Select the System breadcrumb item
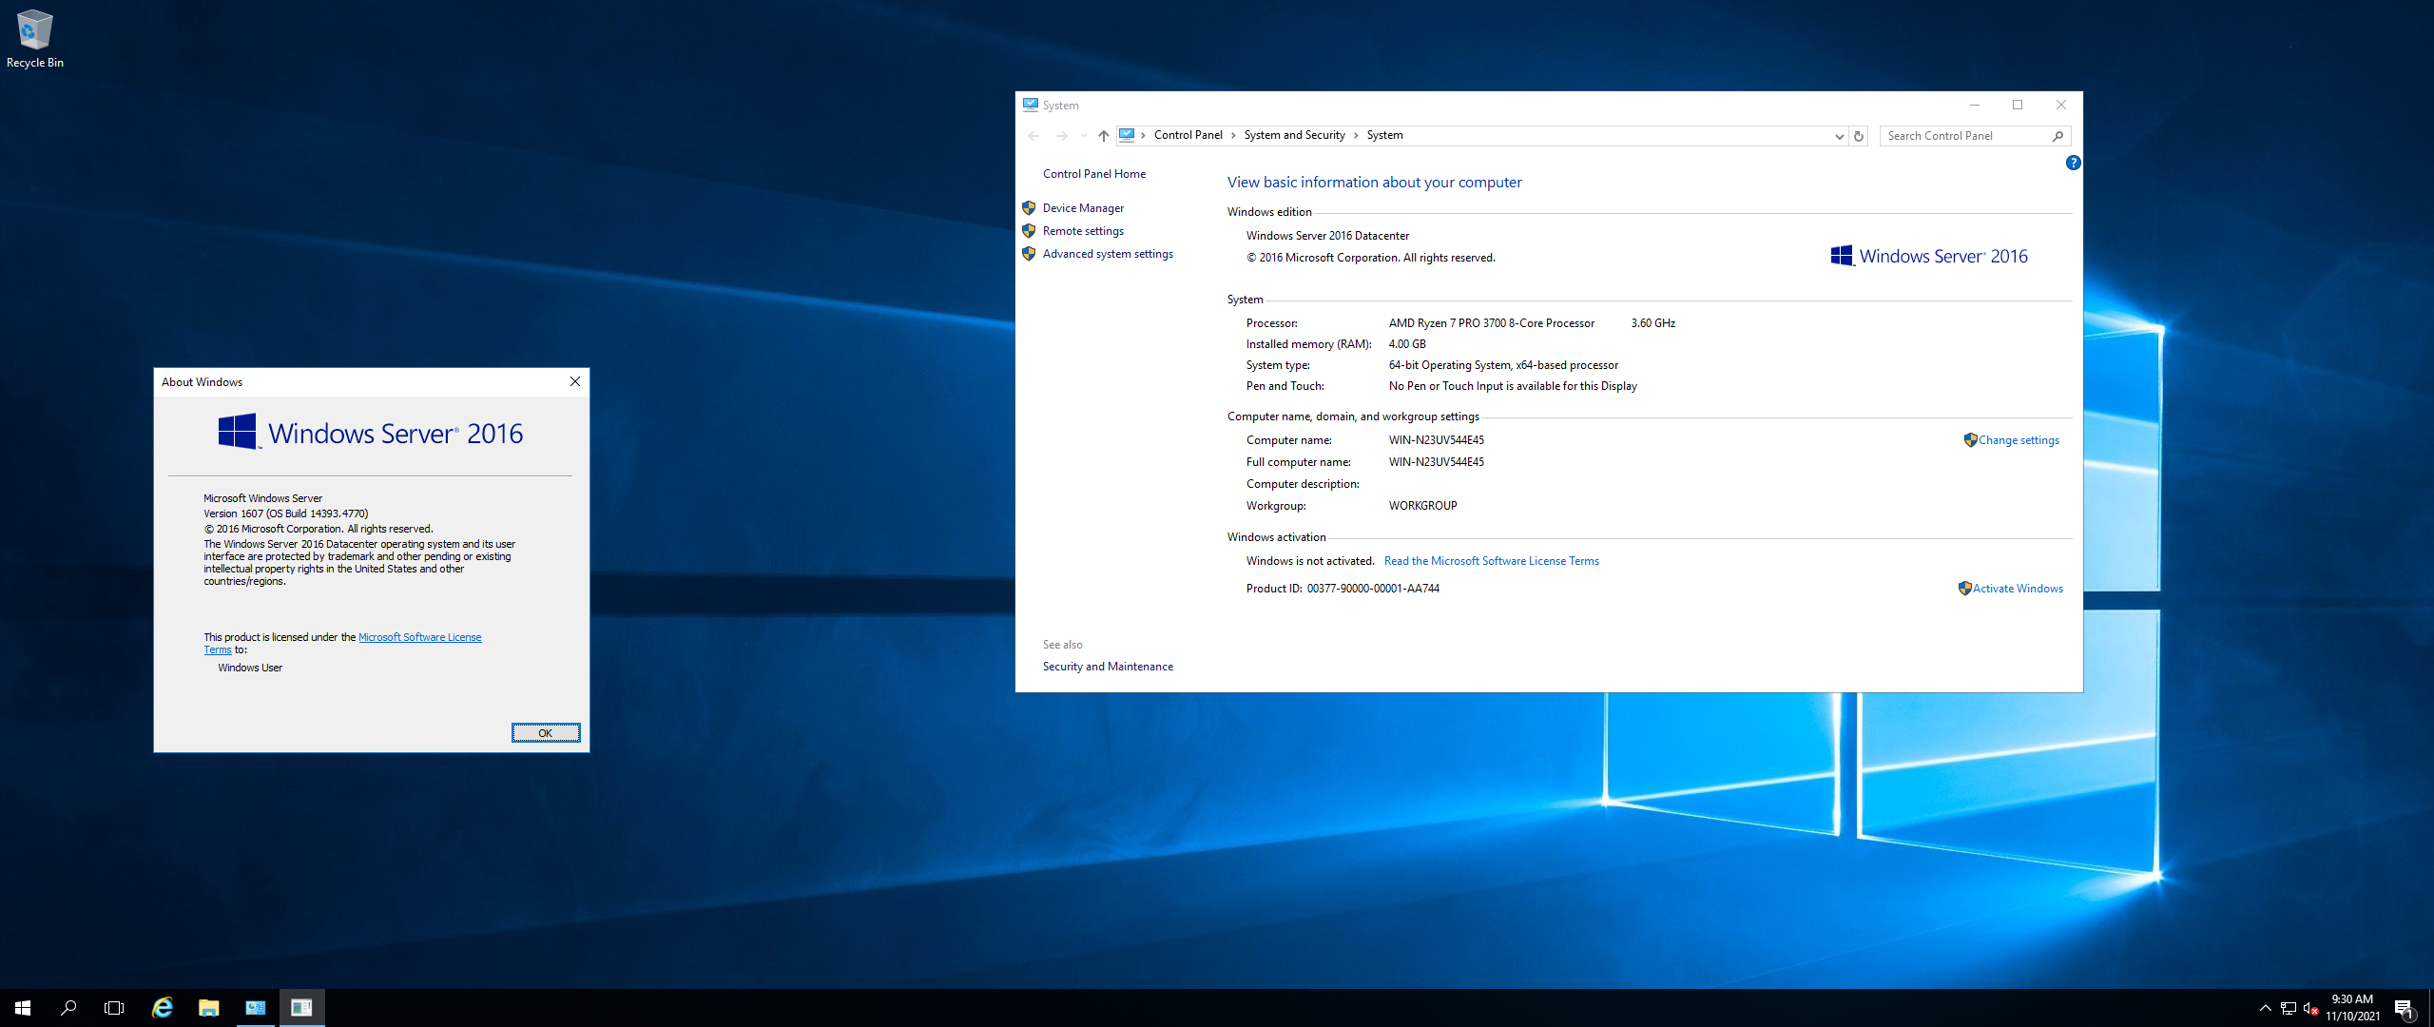Screen dimensions: 2434x1027 tap(1384, 135)
